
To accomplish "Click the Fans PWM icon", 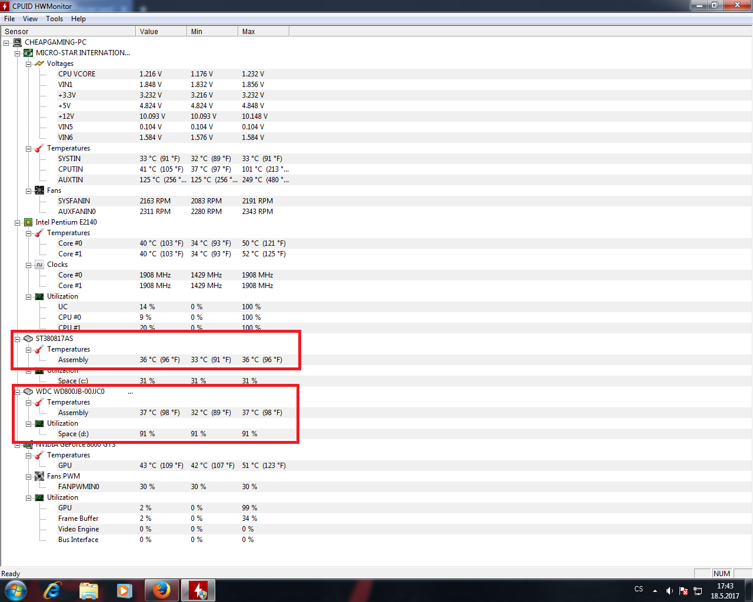I will pos(39,476).
